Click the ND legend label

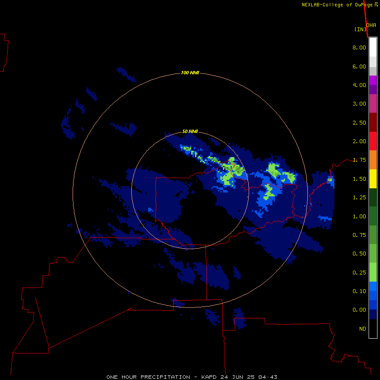363,329
